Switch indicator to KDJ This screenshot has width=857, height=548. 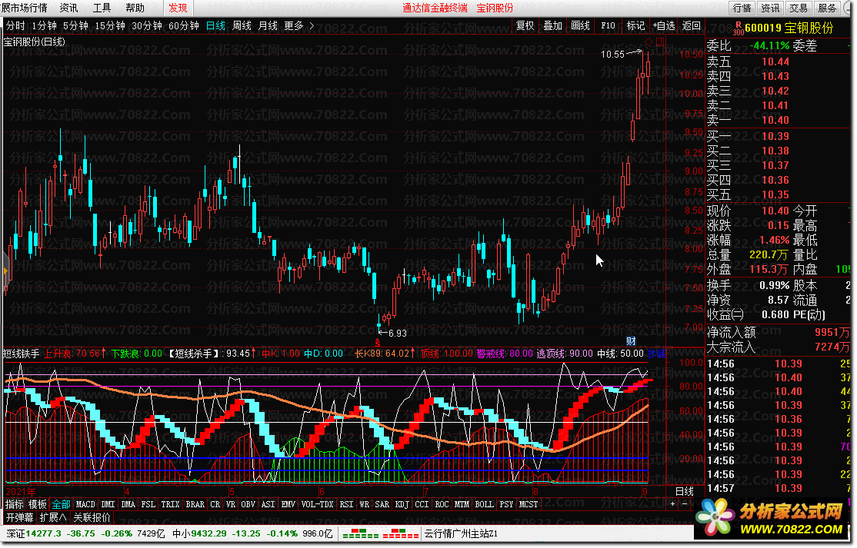pos(402,504)
